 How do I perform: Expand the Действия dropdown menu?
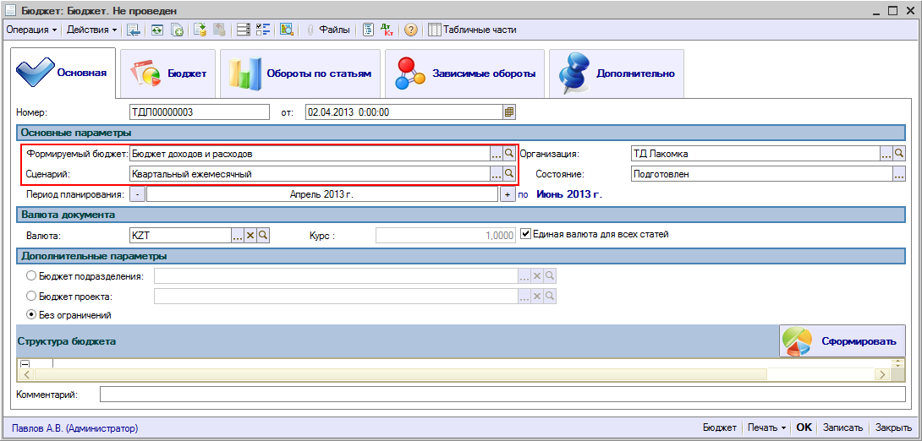(x=91, y=30)
